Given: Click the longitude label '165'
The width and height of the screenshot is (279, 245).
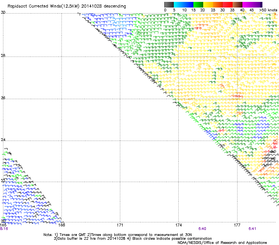Looking at the screenshot, I should [3, 225].
